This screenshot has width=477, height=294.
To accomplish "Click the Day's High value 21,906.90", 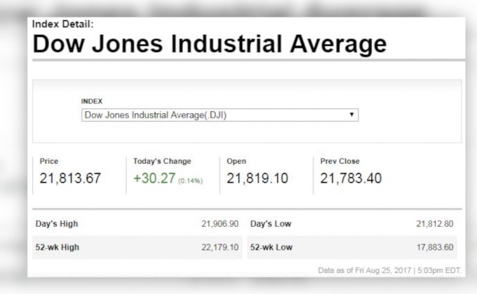I will click(x=220, y=224).
